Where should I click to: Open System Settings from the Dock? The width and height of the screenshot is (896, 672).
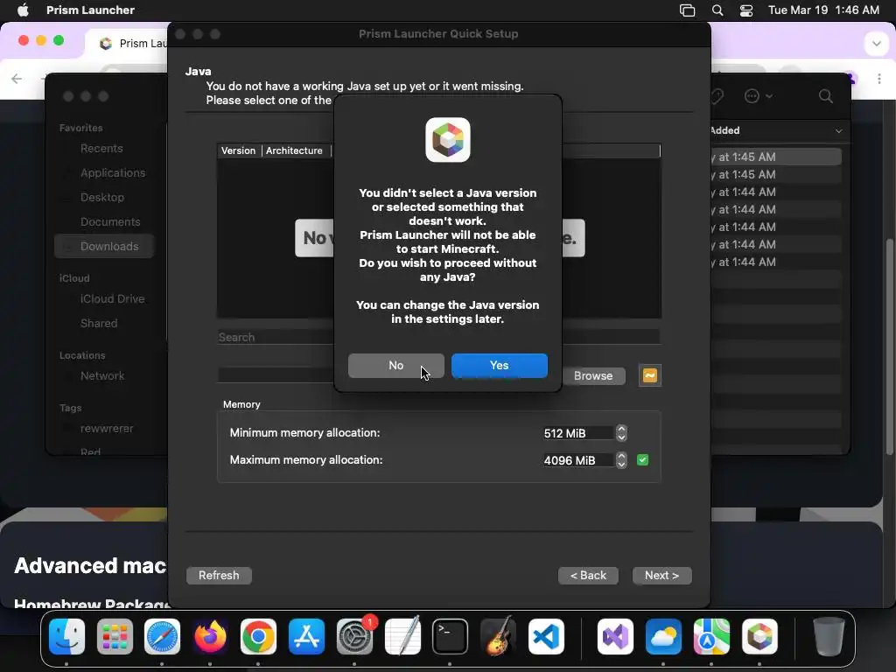[x=355, y=636]
